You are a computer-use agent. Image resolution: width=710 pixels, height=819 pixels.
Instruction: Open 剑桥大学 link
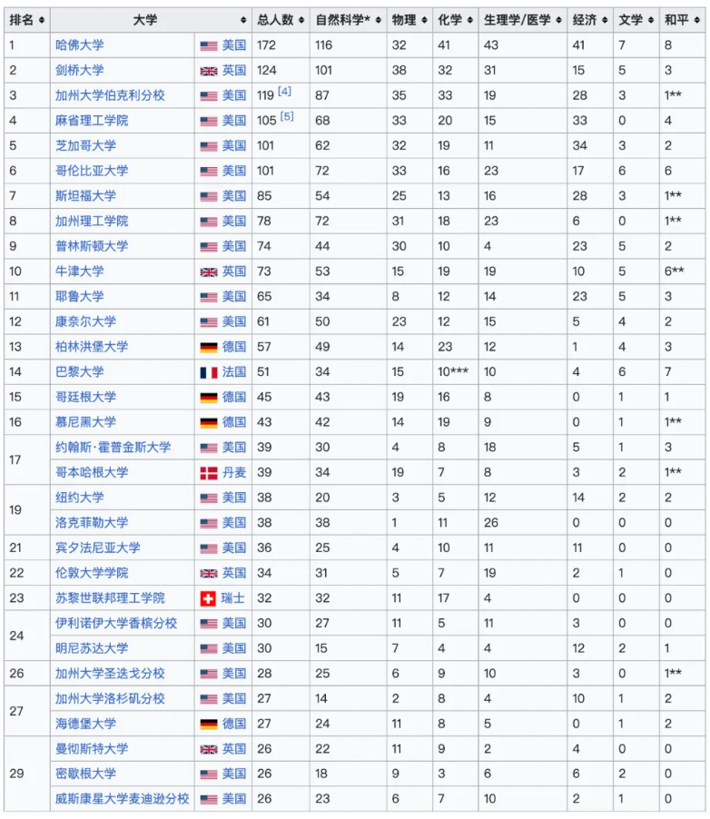point(79,71)
